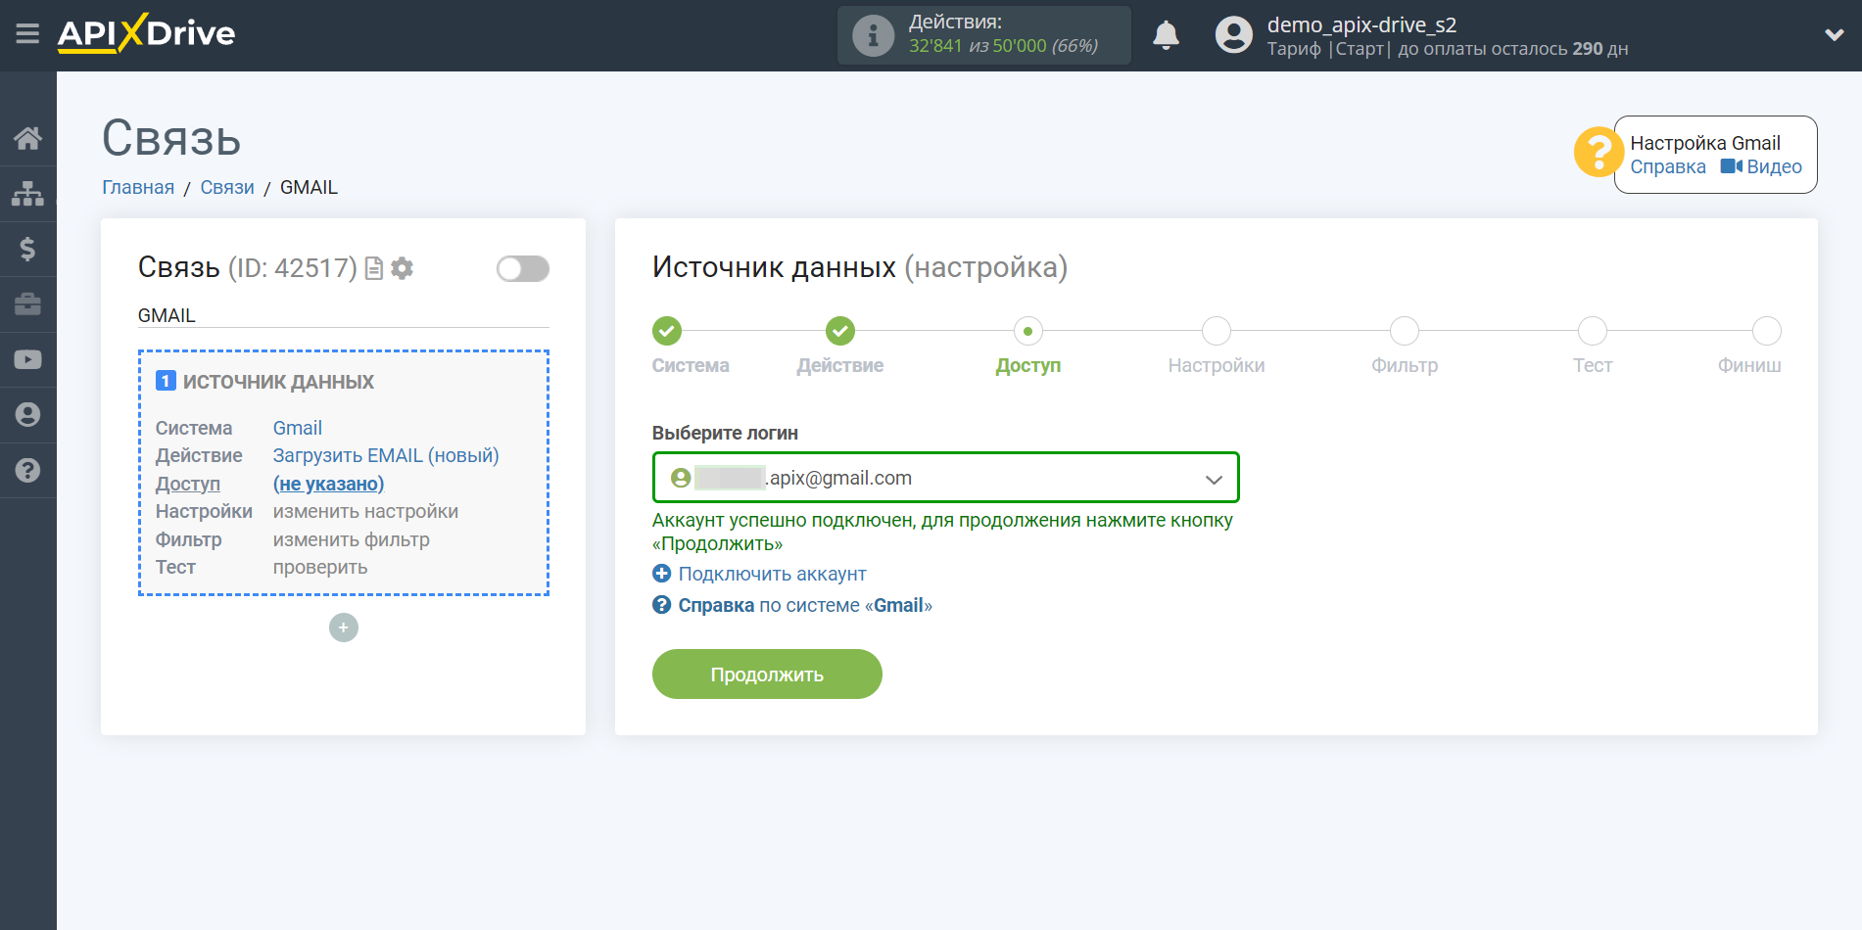
Task: Click Подключить аккаунт link
Action: 760,575
